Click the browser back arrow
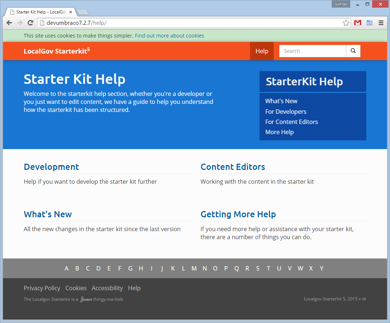390x323 pixels. click(x=9, y=23)
